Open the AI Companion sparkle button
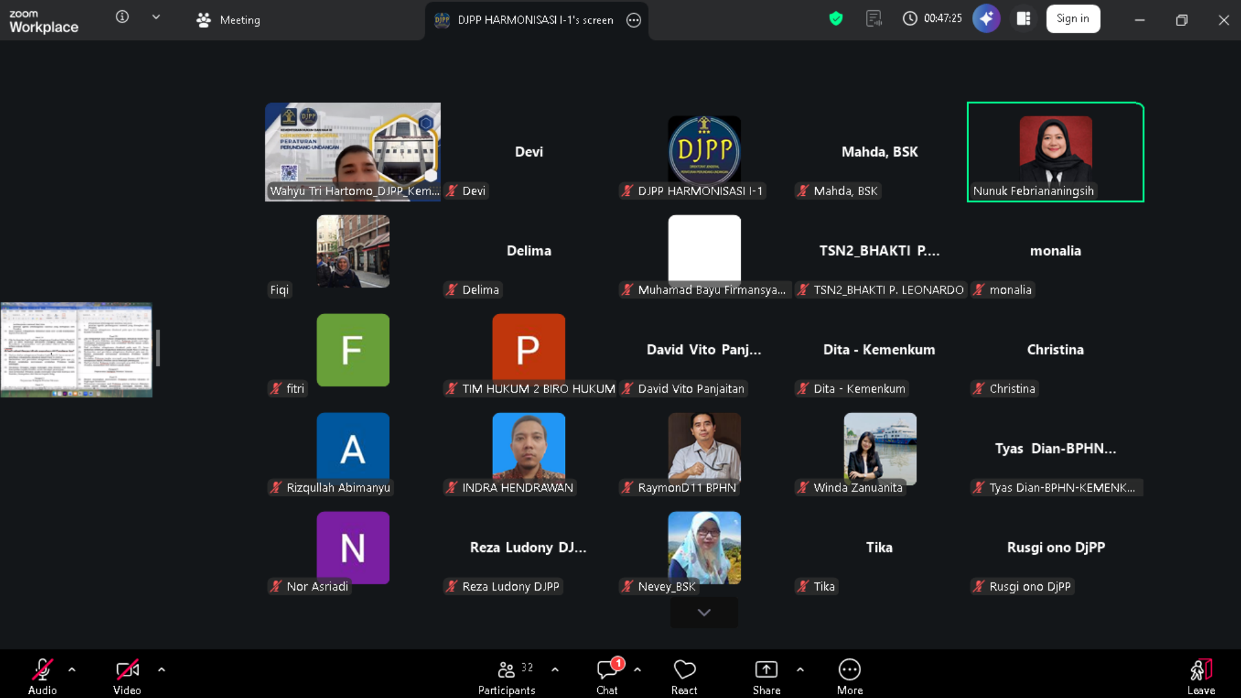Screen dimensions: 1241x698 pos(986,19)
